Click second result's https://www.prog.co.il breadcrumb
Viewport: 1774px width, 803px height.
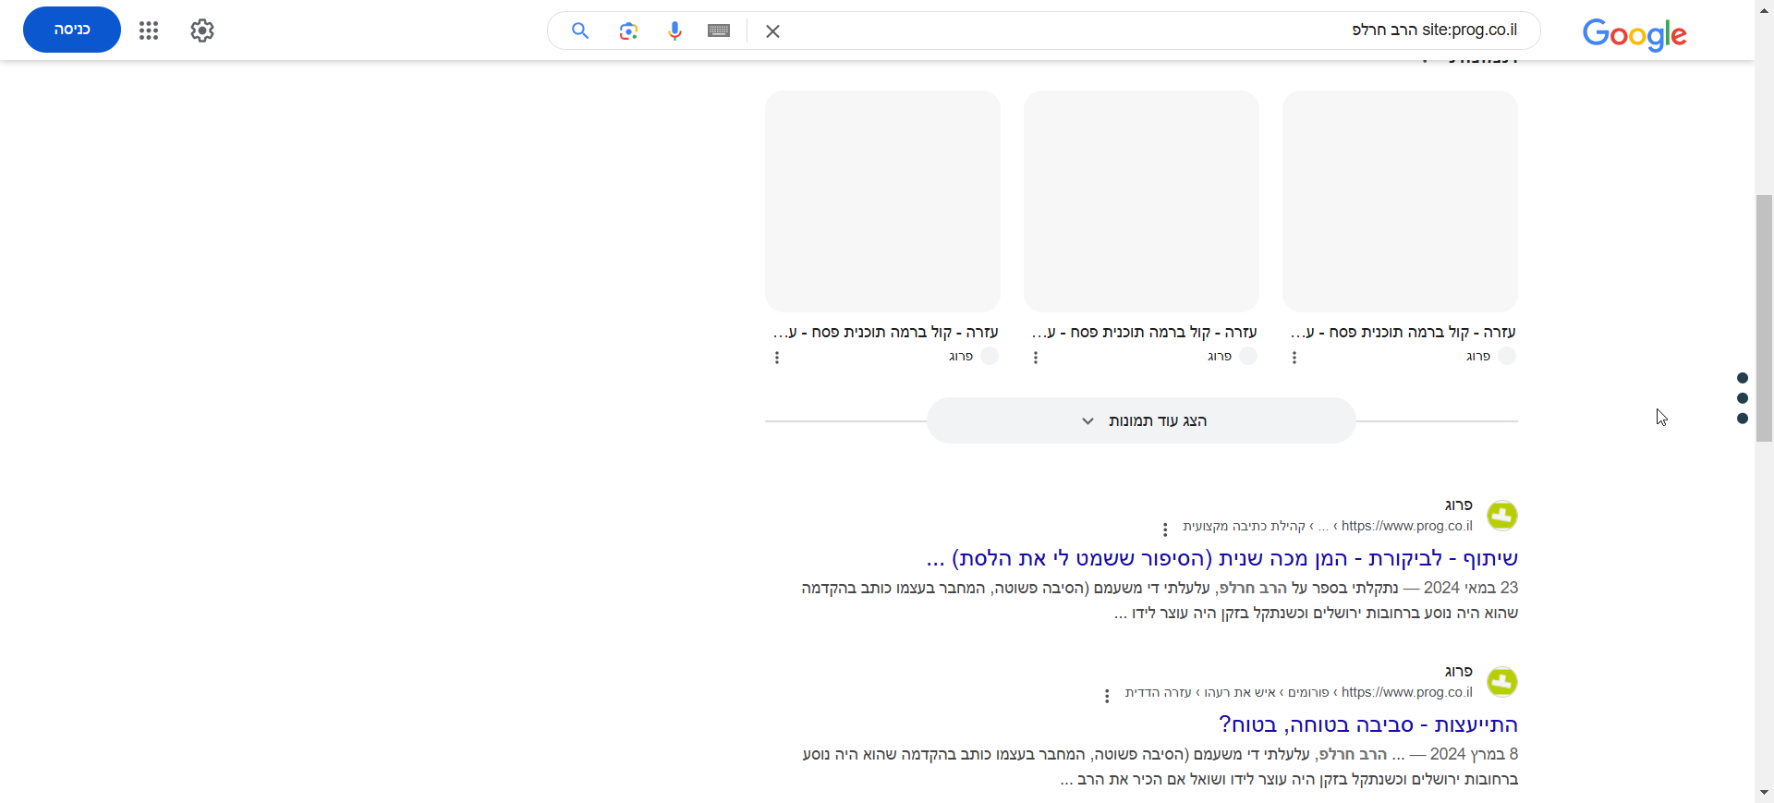tap(1407, 692)
